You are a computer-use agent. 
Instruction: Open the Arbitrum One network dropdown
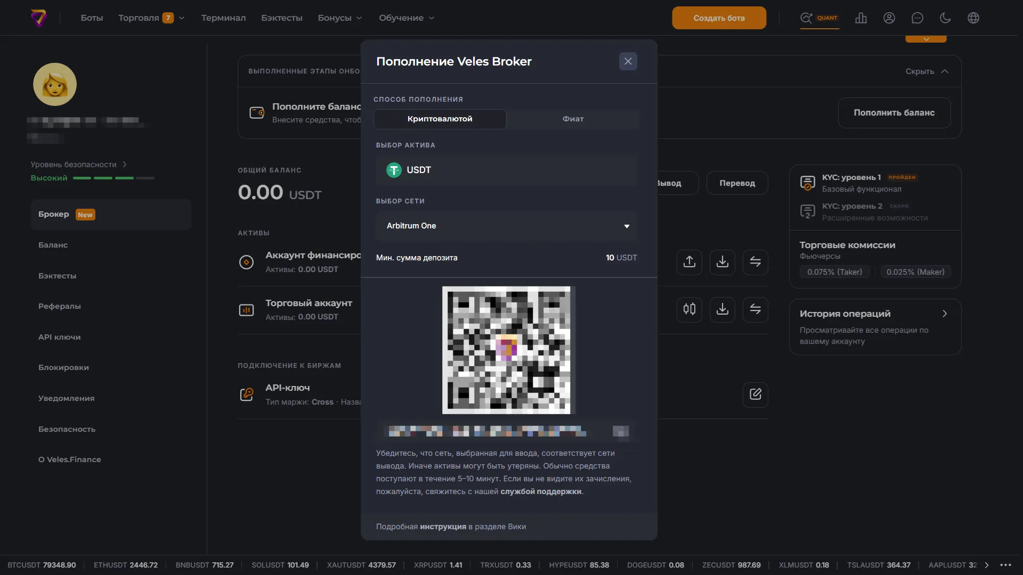point(507,226)
